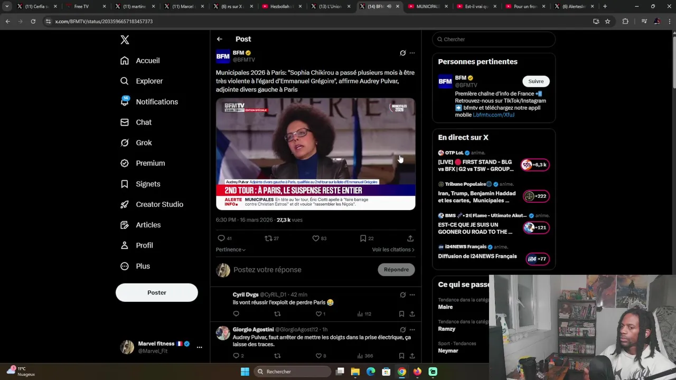Open Tribune Populaire live broadcast
676x380 pixels.
click(494, 193)
